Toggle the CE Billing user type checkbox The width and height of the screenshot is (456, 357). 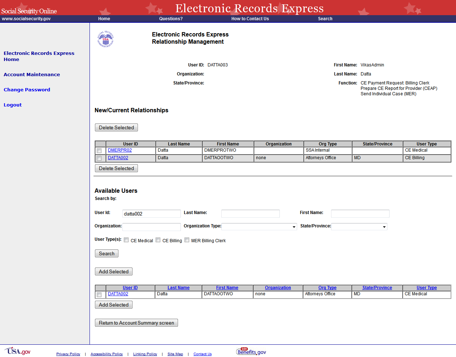point(158,240)
